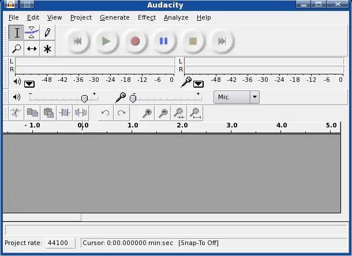Select the Envelope tool
352x256 pixels.
(x=32, y=33)
